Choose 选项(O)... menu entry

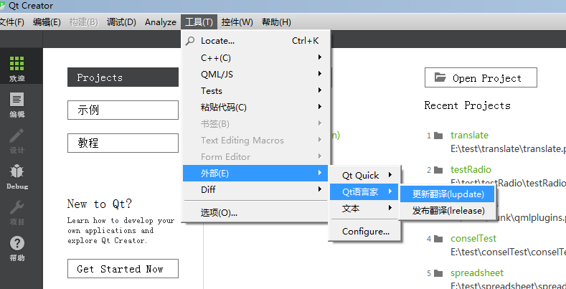(x=256, y=212)
